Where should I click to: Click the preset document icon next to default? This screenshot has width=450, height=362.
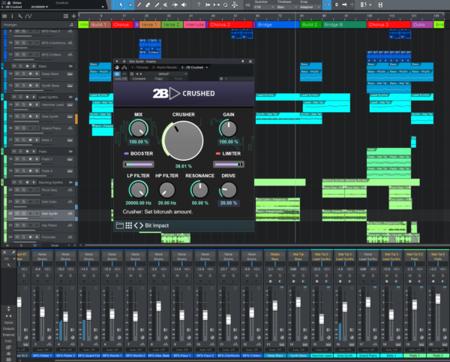[x=132, y=74]
